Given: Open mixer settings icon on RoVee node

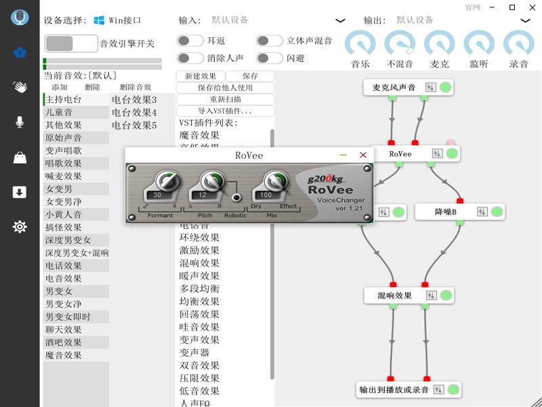Looking at the screenshot, I should tap(437, 154).
